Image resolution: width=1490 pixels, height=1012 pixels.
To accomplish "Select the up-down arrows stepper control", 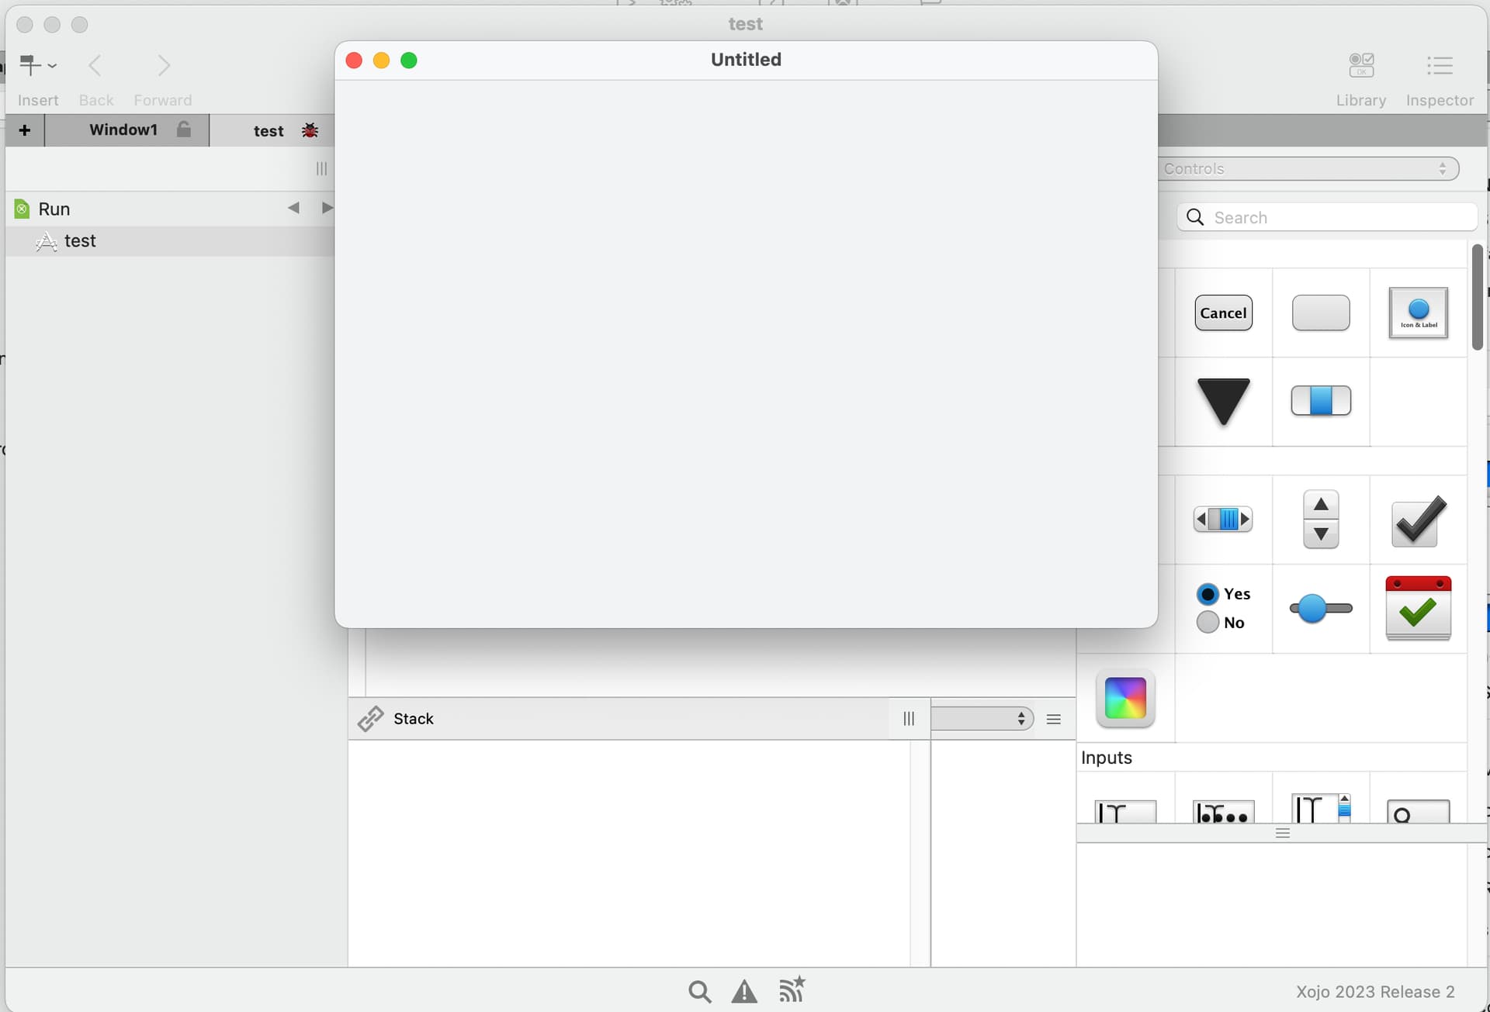I will [1321, 519].
